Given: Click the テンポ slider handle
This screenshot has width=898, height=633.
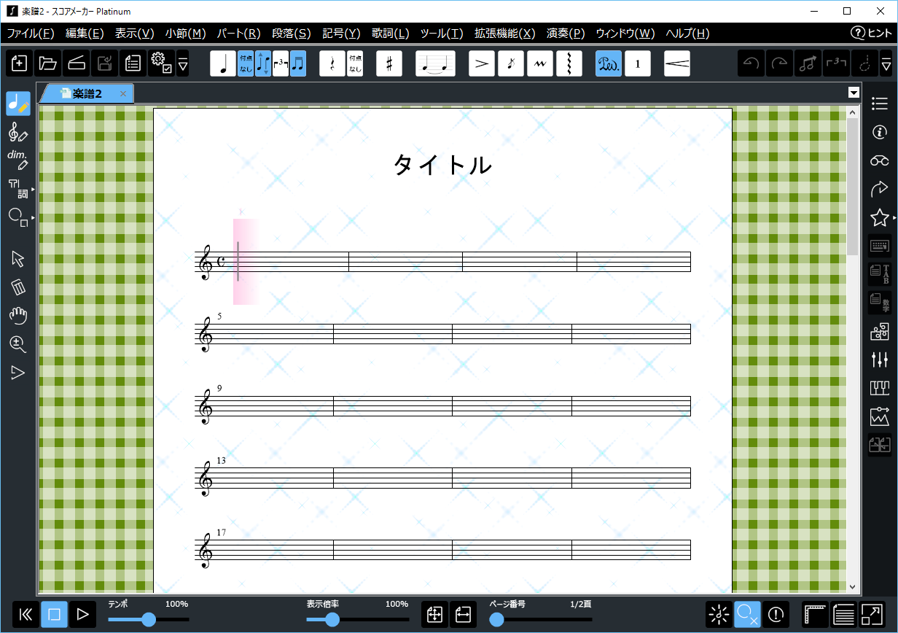Looking at the screenshot, I should click(x=149, y=620).
